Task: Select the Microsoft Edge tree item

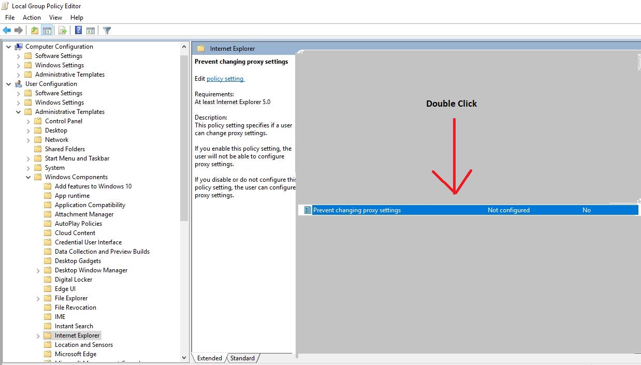Action: pos(75,354)
